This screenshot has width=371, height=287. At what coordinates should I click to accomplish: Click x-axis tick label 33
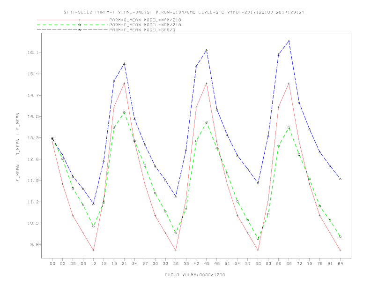pyautogui.click(x=165, y=264)
